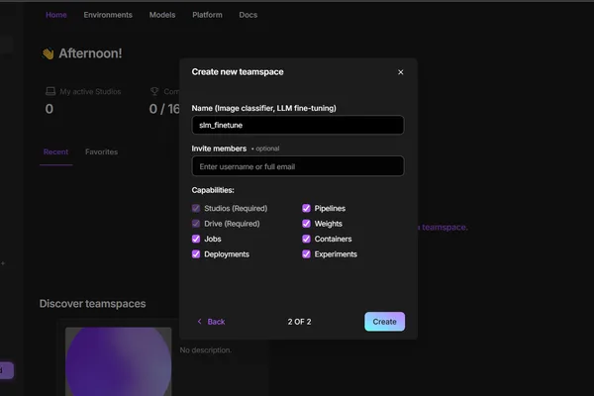The width and height of the screenshot is (594, 396).
Task: Click the 2 OF 2 step indicator
Action: click(299, 322)
